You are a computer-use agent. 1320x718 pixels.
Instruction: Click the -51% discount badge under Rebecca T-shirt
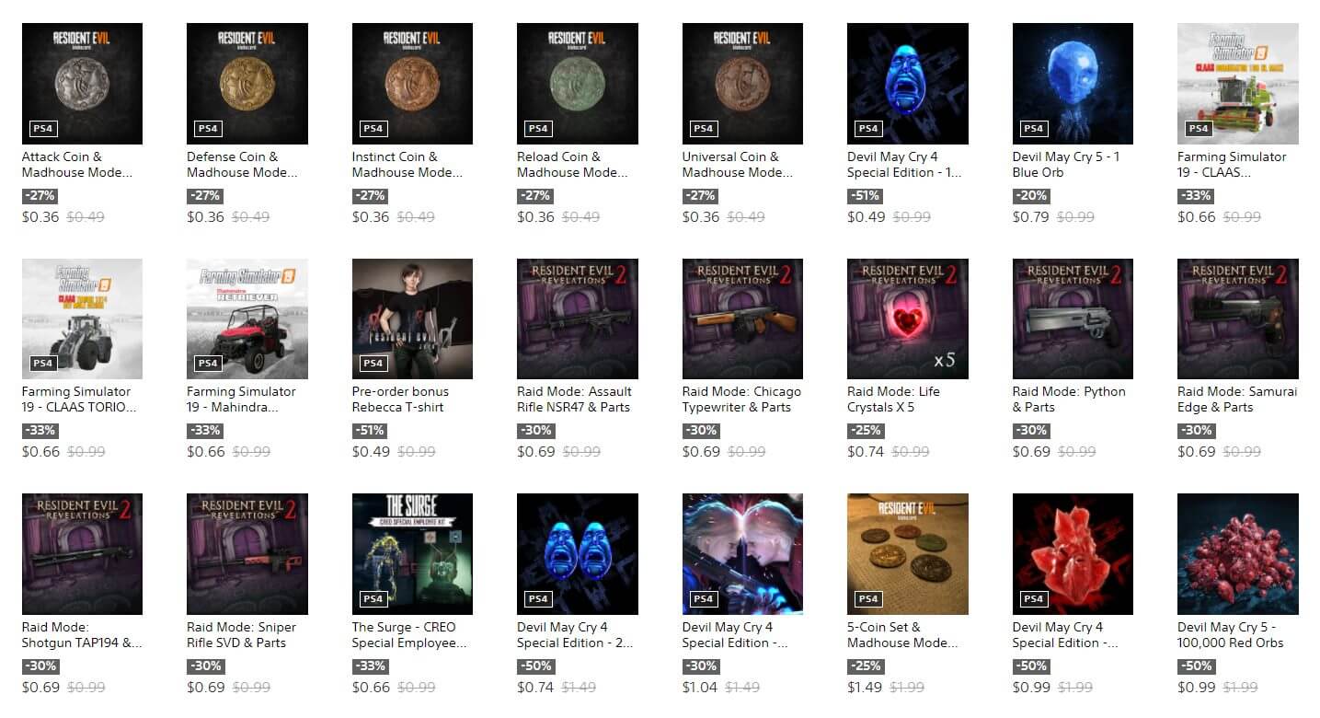(x=368, y=431)
